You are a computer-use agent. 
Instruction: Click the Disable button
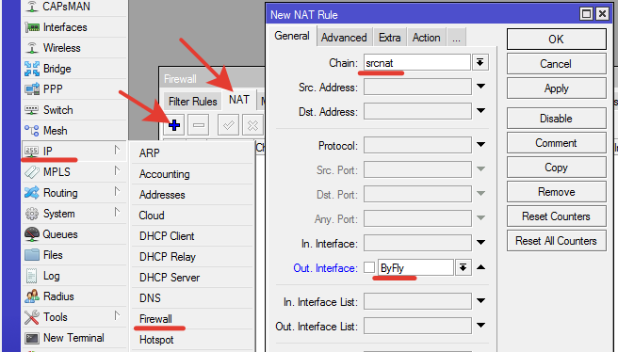pos(557,119)
